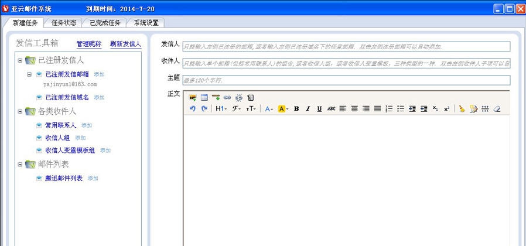
Task: Select the yajinyun1@163.com sender email
Action: [x=70, y=84]
